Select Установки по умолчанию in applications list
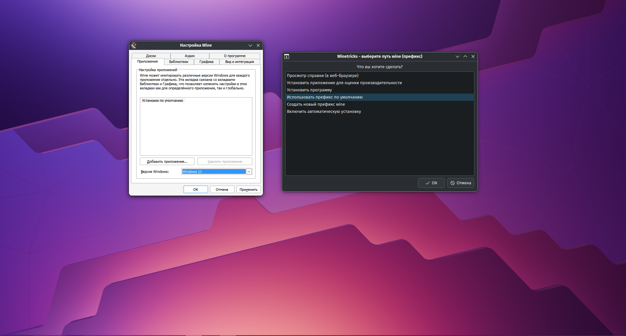626x336 pixels. [x=163, y=100]
